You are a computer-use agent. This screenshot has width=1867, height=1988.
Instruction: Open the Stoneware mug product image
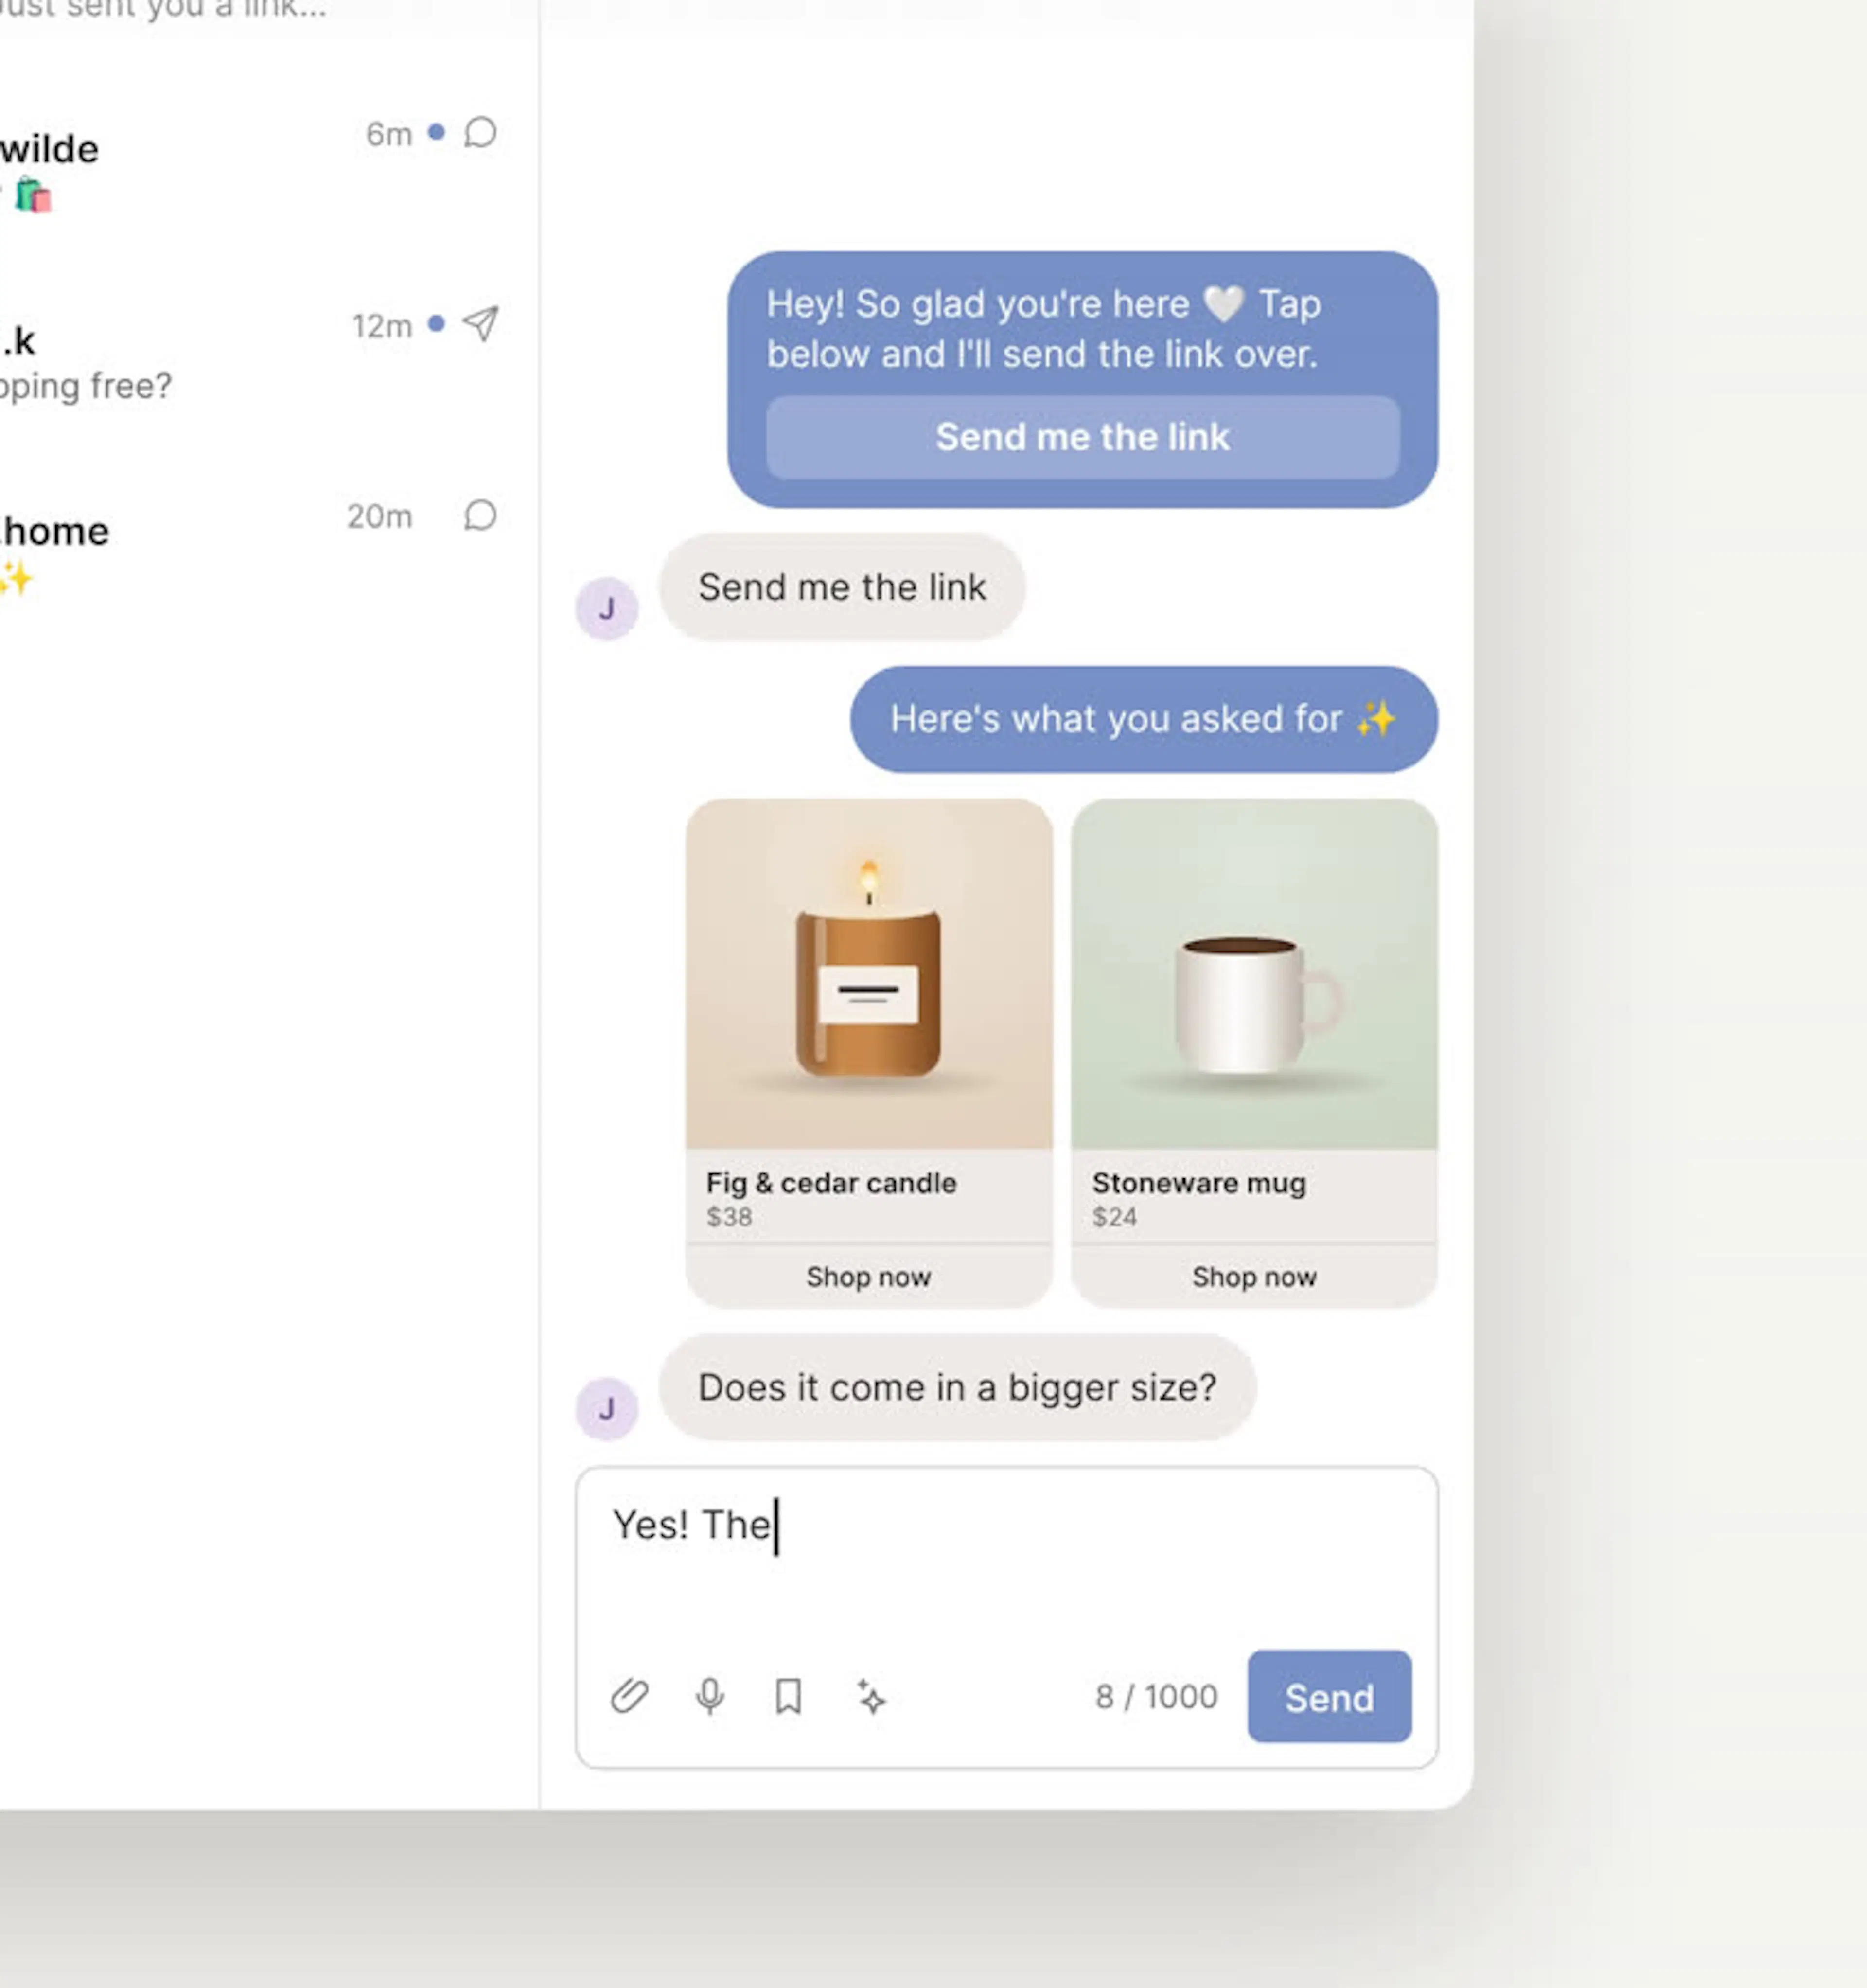coord(1254,973)
